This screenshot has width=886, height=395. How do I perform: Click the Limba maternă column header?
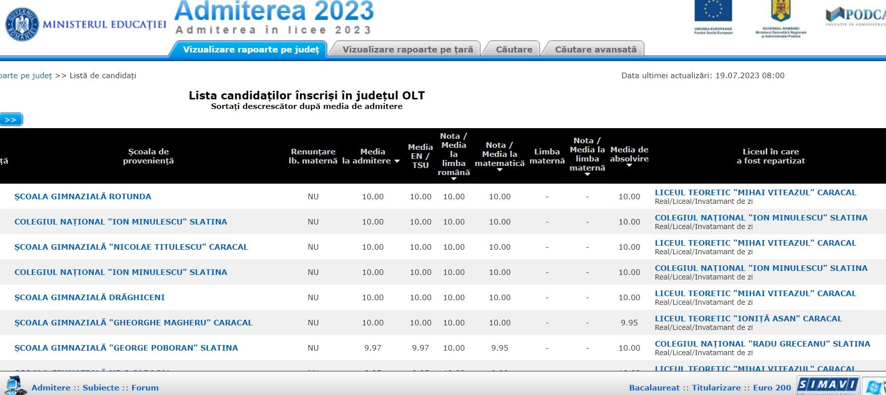coord(547,156)
